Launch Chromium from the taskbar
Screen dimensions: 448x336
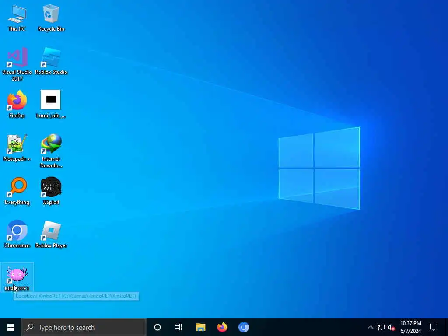244,327
